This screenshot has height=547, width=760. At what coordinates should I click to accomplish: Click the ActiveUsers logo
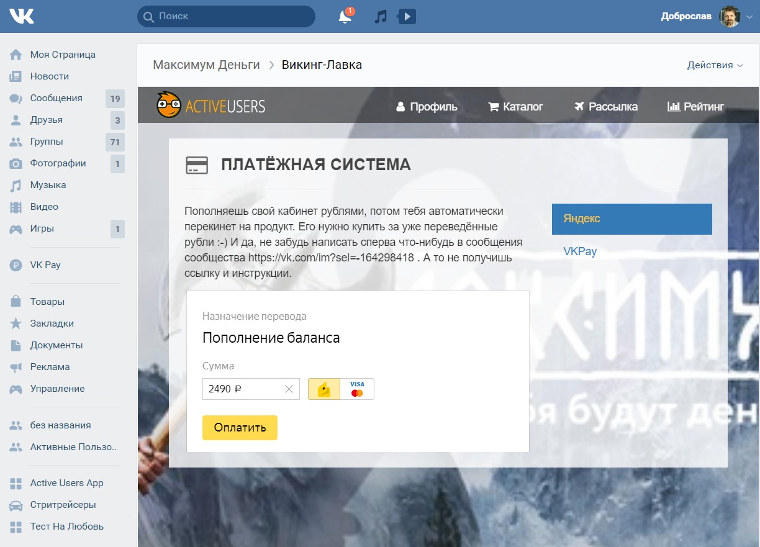210,106
